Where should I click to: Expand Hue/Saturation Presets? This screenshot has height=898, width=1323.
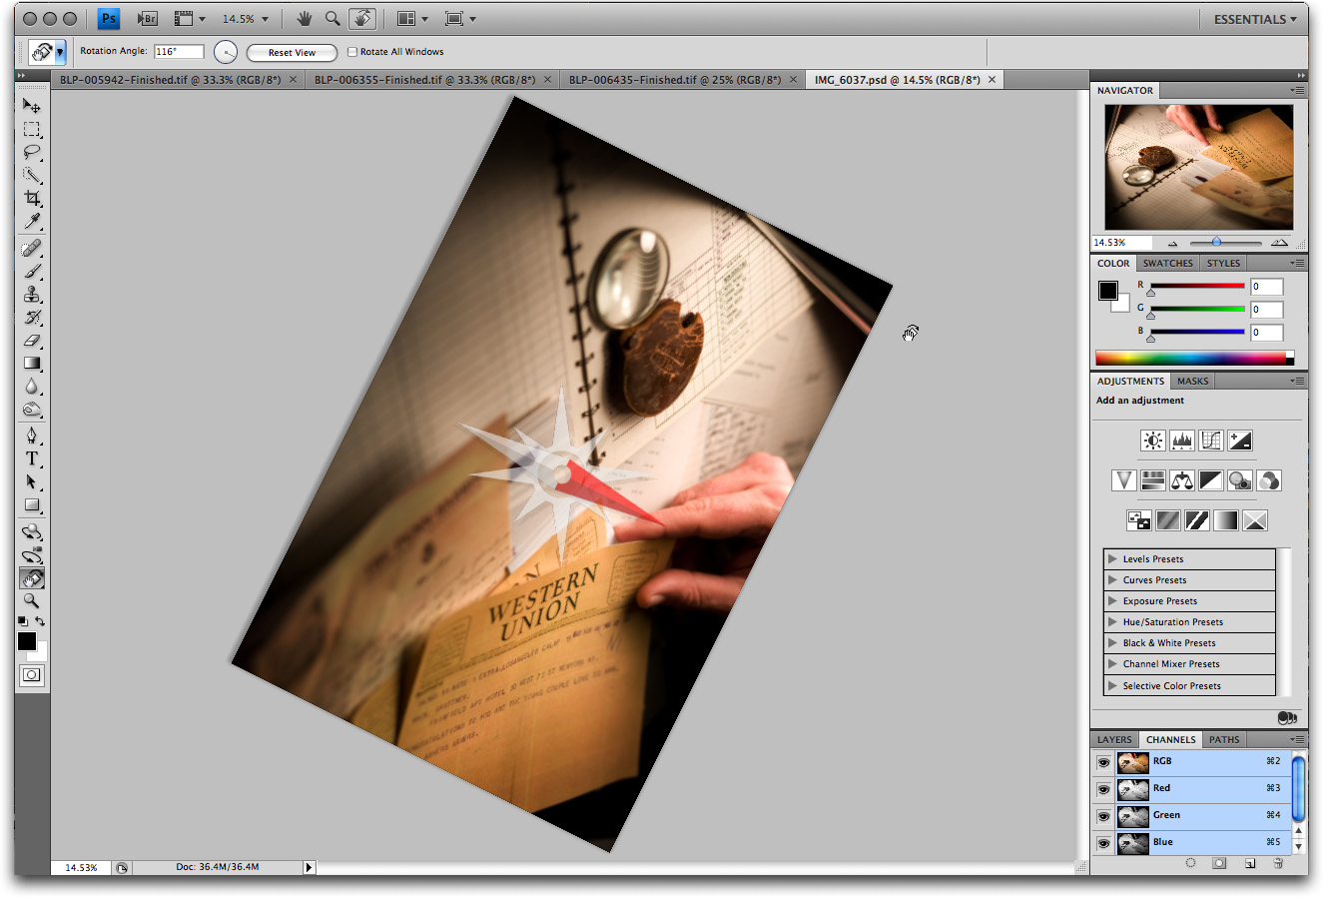click(x=1112, y=622)
